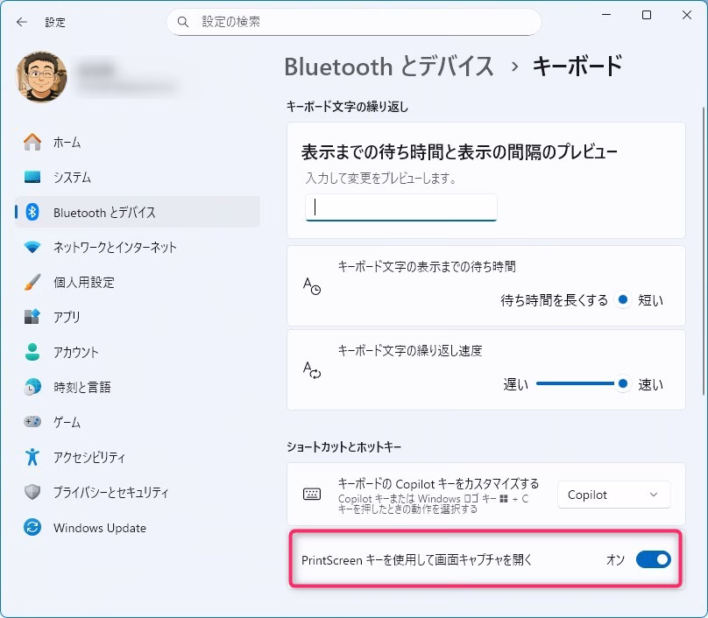Click the Windows Update sync icon
The width and height of the screenshot is (708, 618).
coord(32,528)
